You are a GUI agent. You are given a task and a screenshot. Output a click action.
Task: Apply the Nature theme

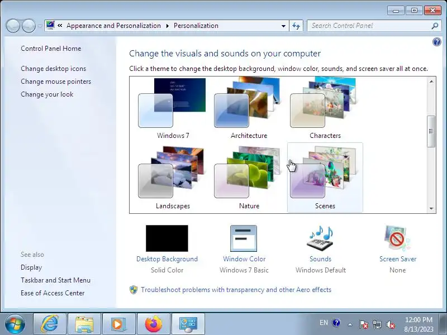click(249, 178)
